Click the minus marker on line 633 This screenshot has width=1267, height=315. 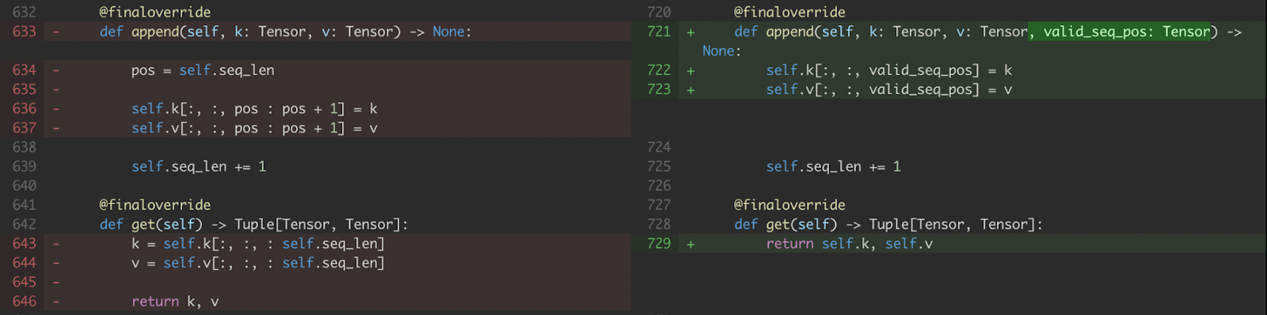(56, 32)
